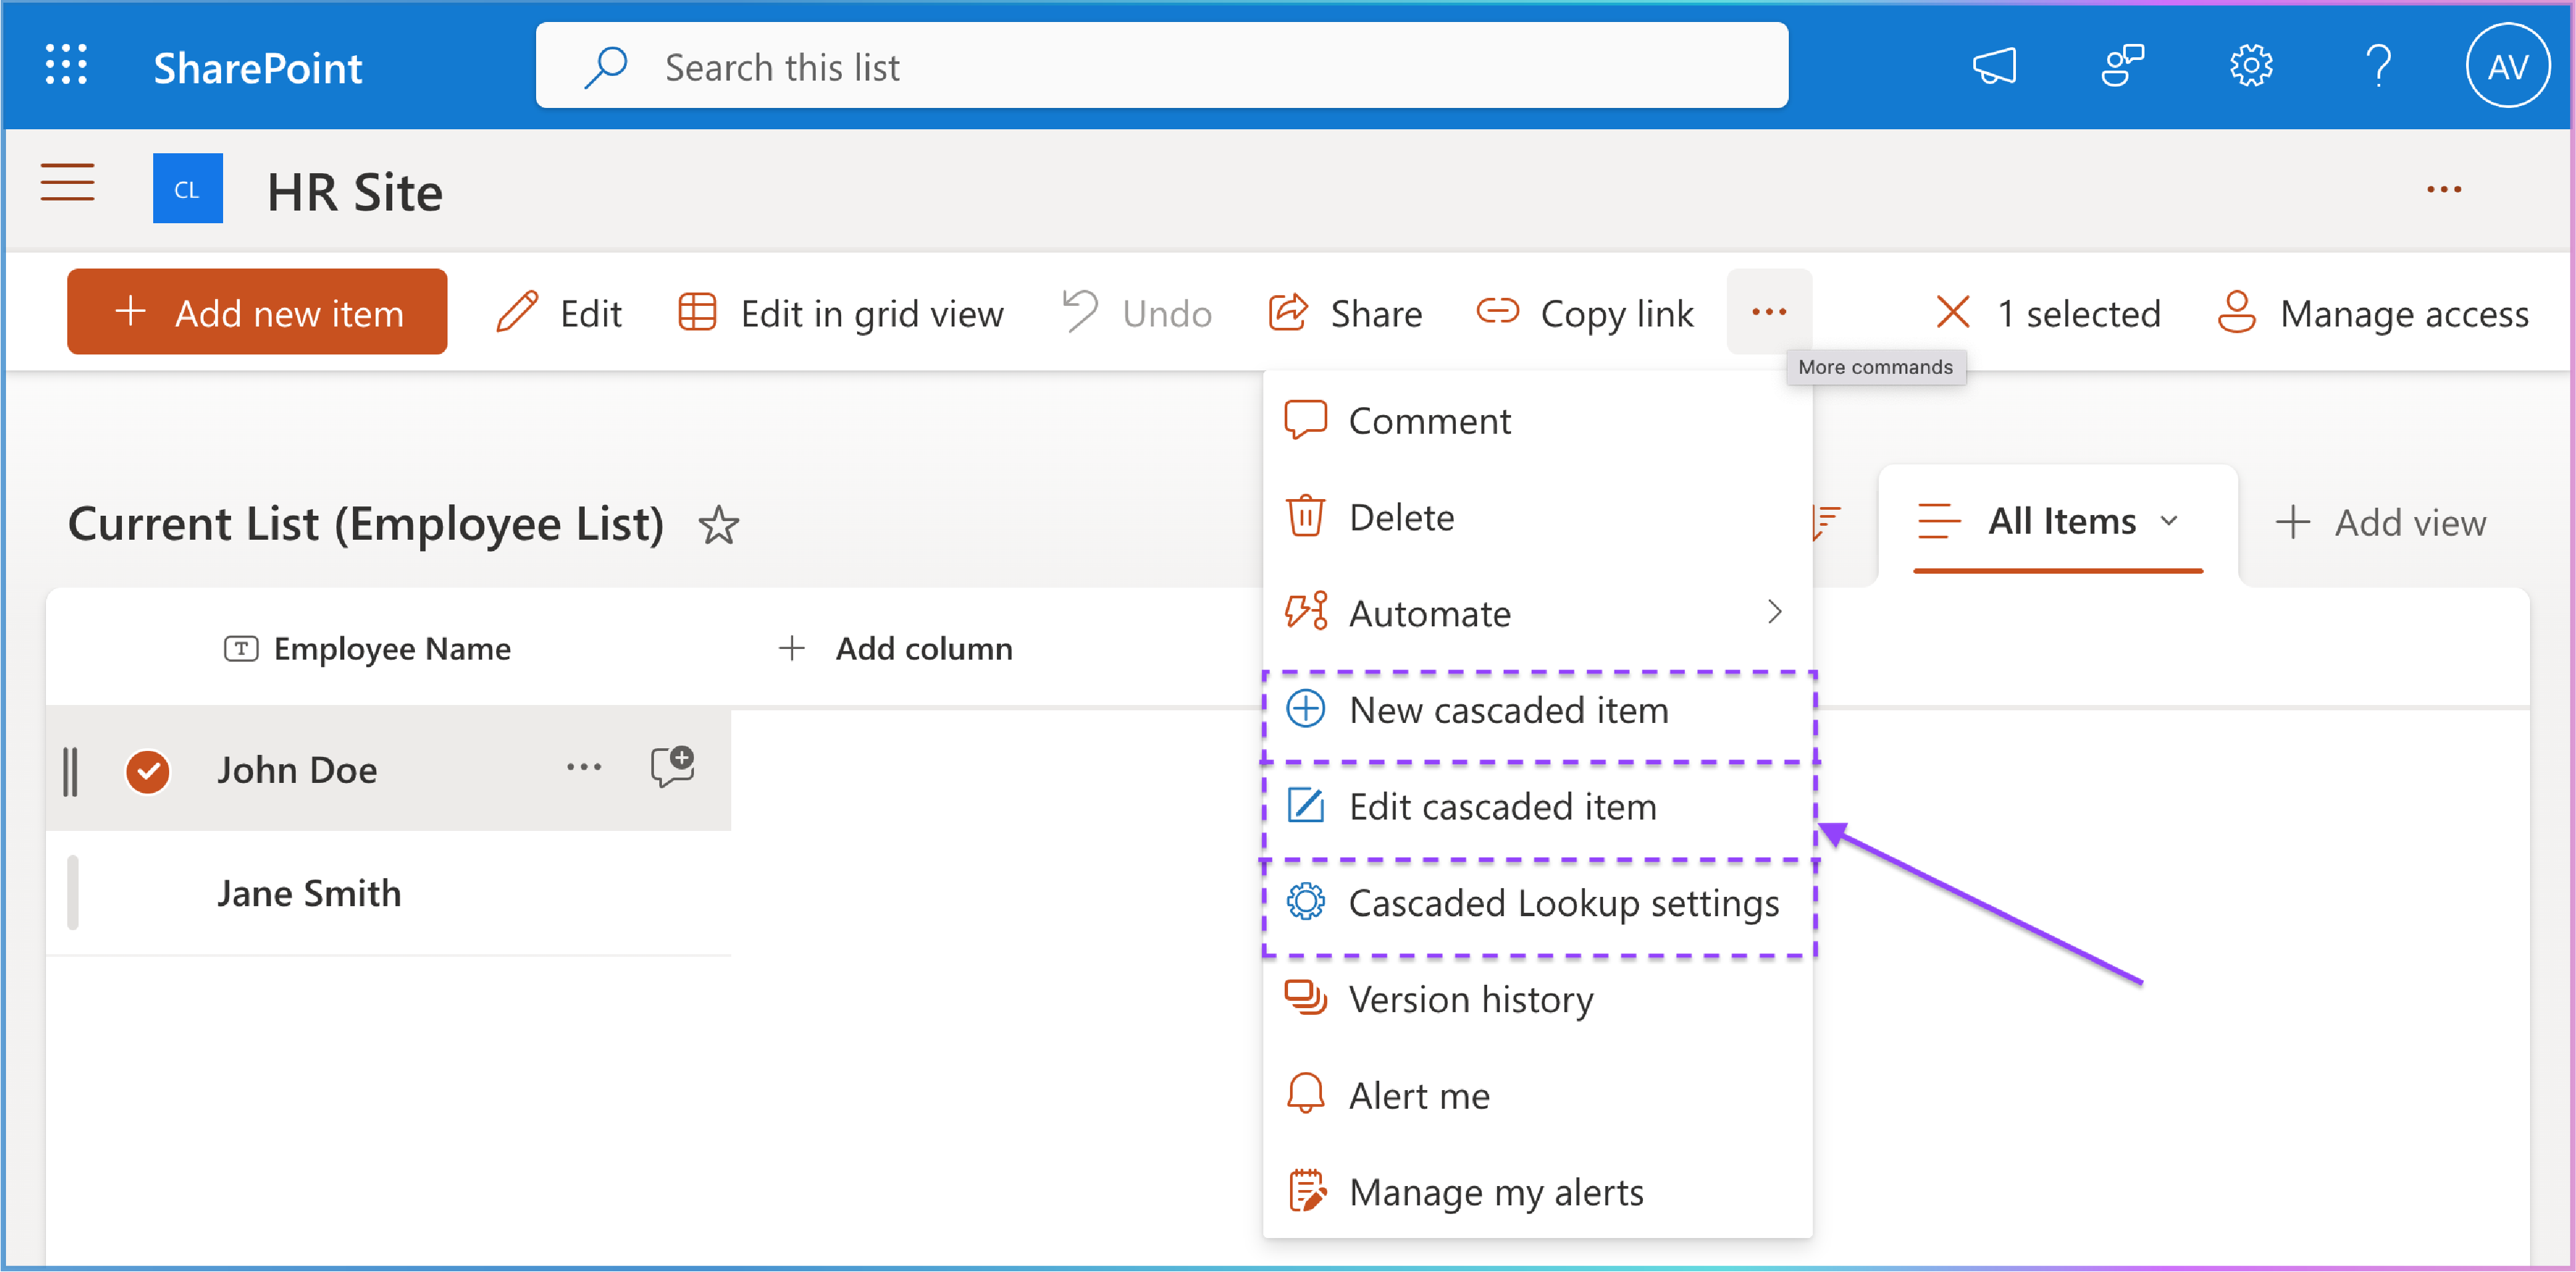Screen dimensions: 2576x1272
Task: Click Add new item button
Action: pyautogui.click(x=257, y=311)
